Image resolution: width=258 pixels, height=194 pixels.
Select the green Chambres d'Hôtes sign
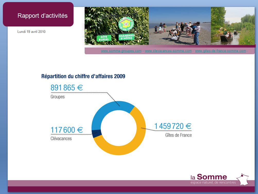click(126, 37)
